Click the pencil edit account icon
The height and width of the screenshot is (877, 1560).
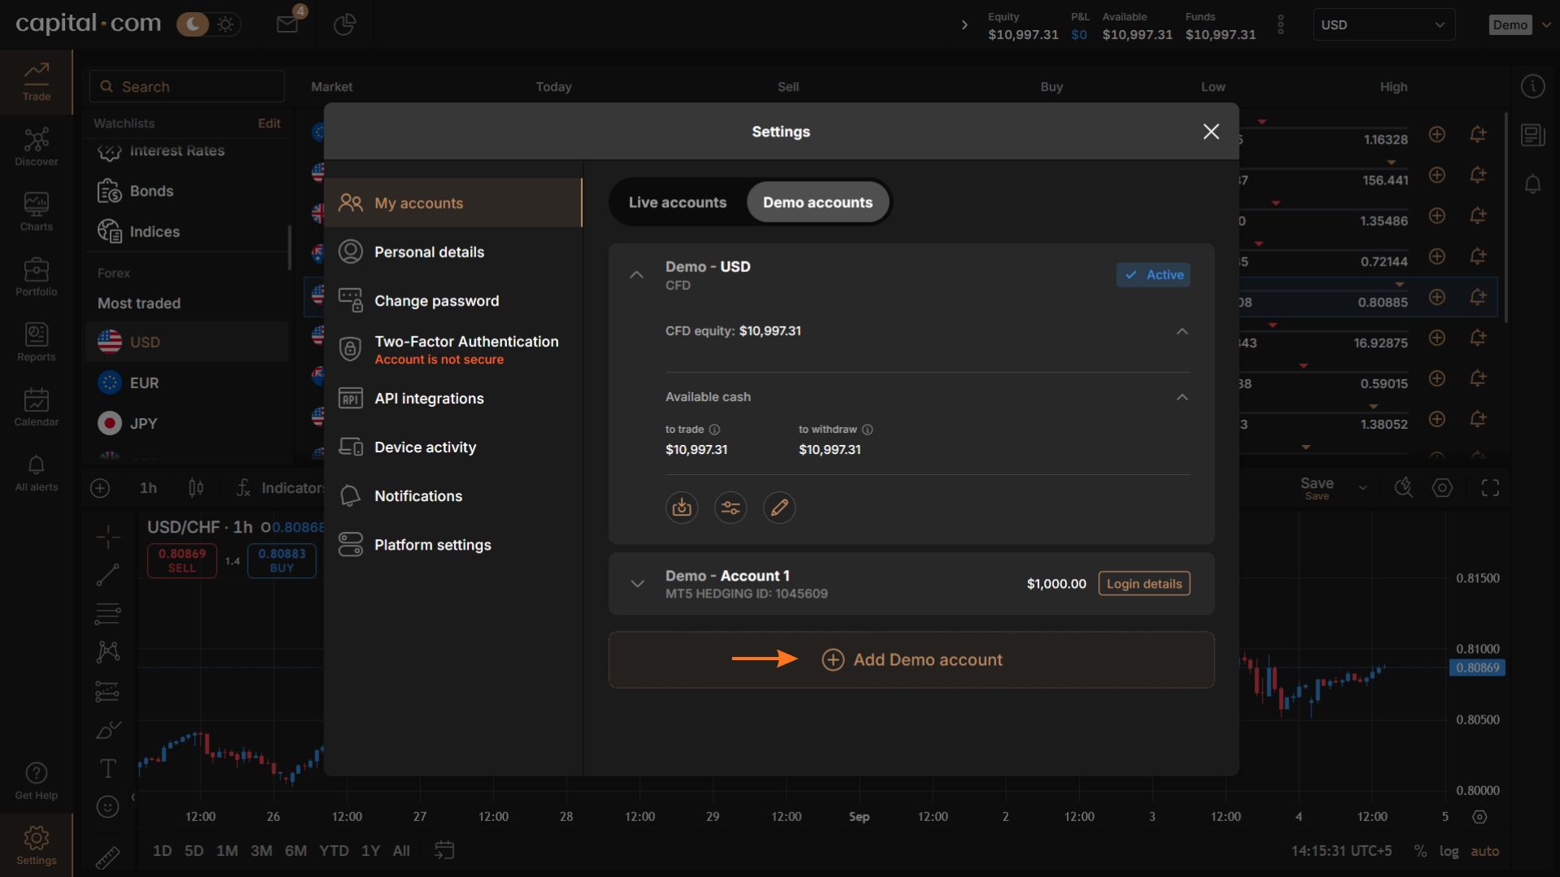pyautogui.click(x=779, y=508)
